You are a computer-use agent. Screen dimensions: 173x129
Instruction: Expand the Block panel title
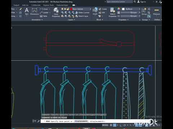100,20
